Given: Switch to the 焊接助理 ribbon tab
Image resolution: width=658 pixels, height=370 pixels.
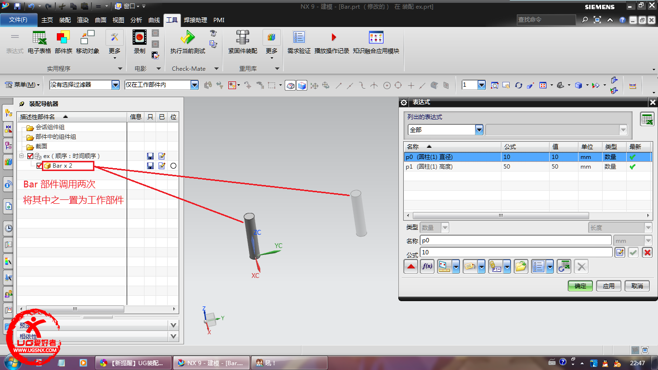Looking at the screenshot, I should point(196,20).
